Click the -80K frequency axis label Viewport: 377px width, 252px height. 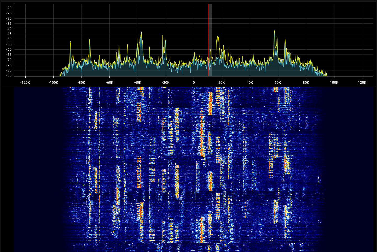tap(81, 82)
